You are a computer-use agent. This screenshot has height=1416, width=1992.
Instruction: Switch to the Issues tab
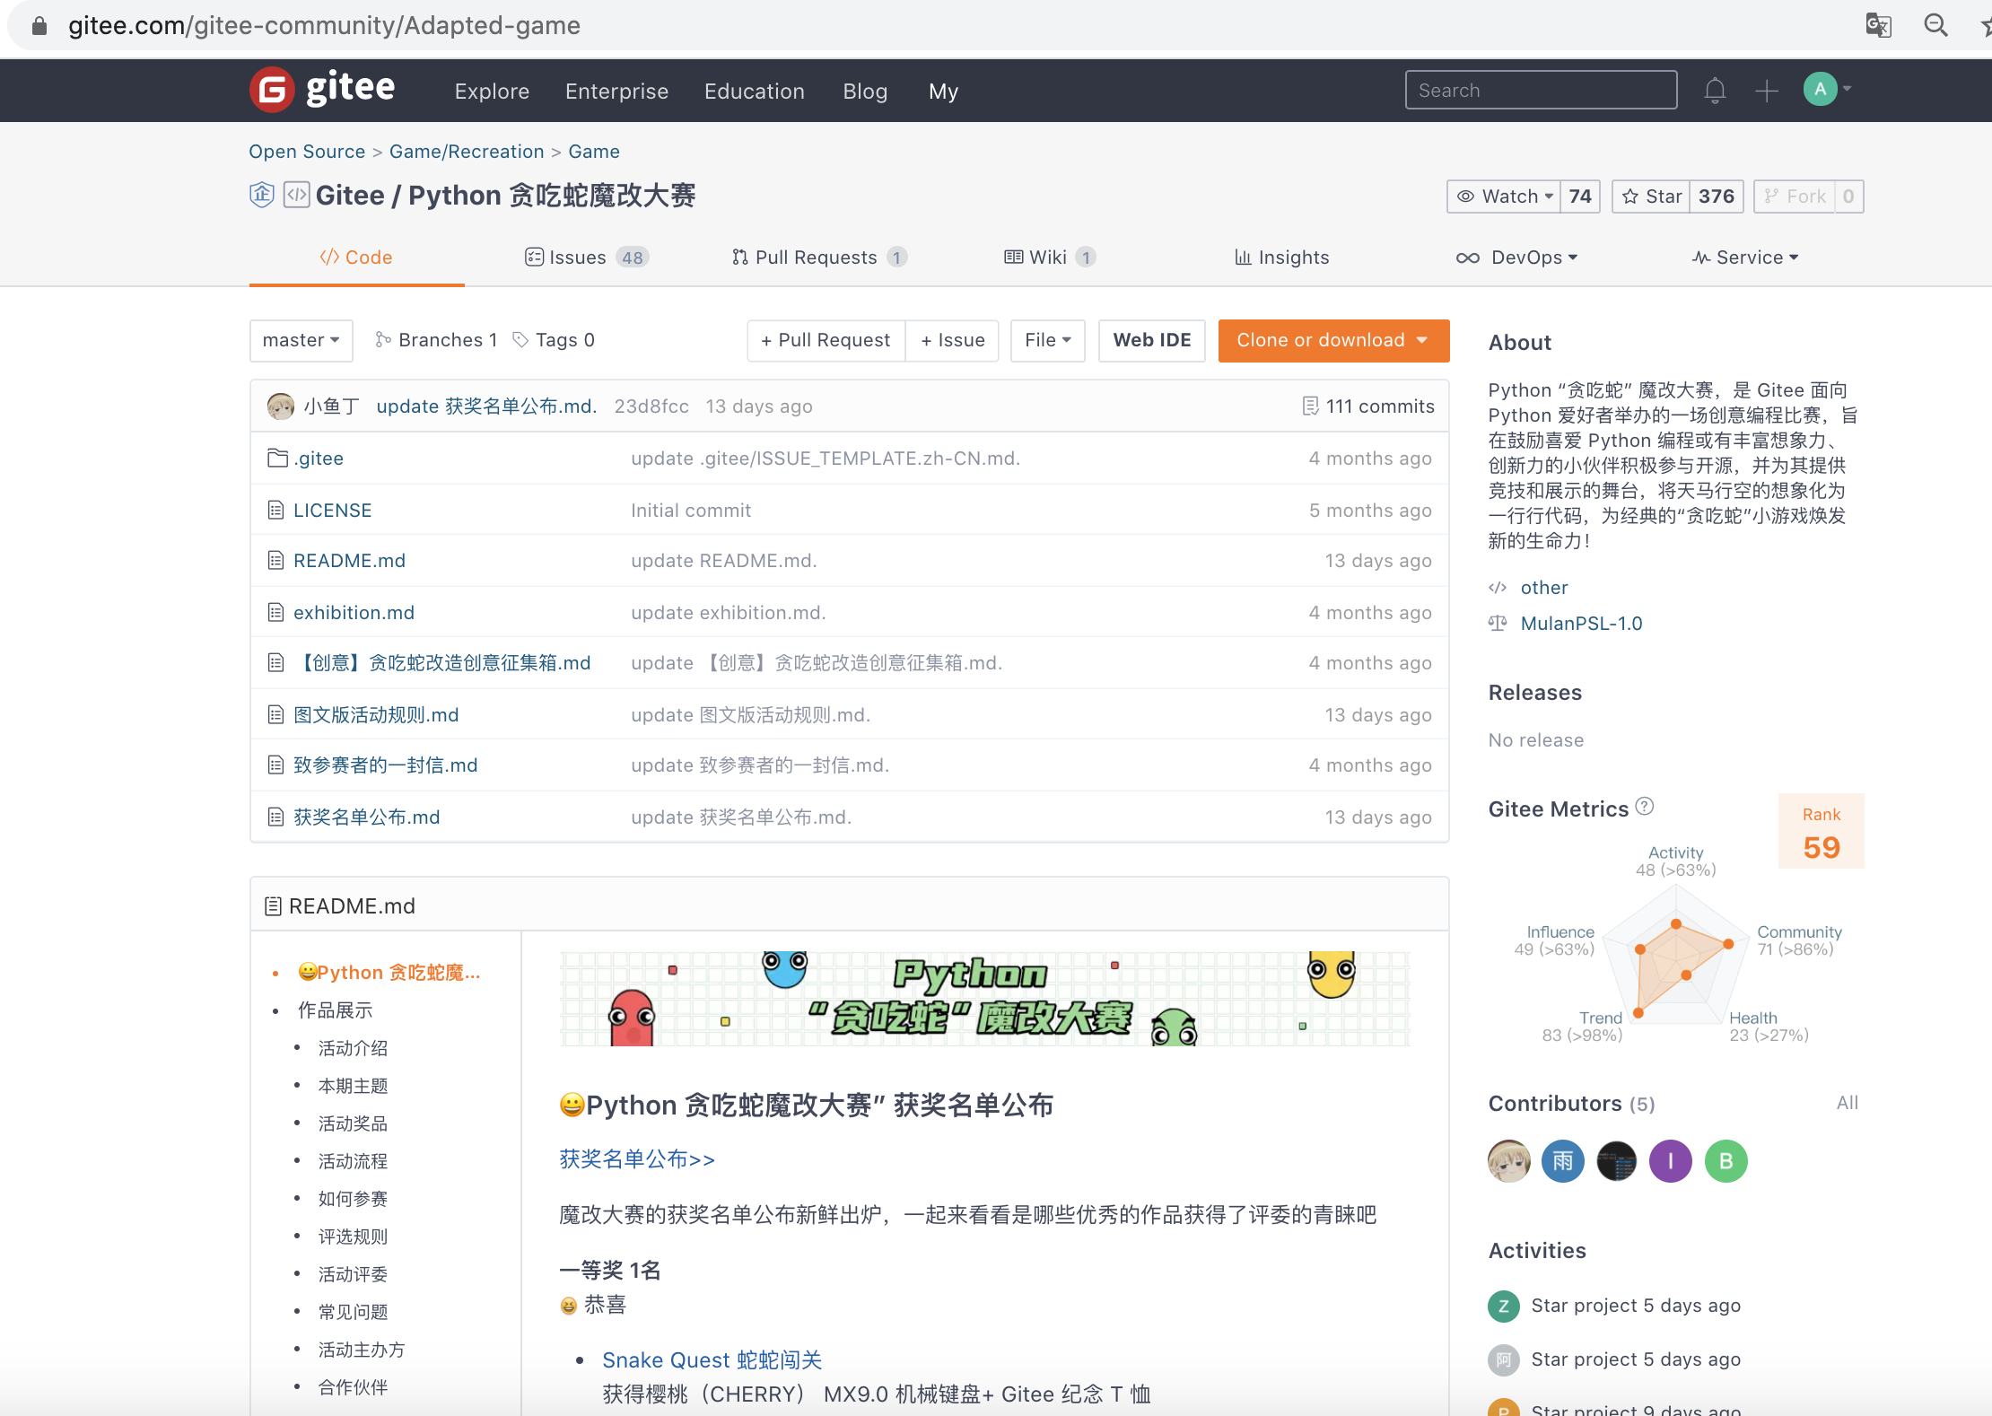click(x=586, y=258)
